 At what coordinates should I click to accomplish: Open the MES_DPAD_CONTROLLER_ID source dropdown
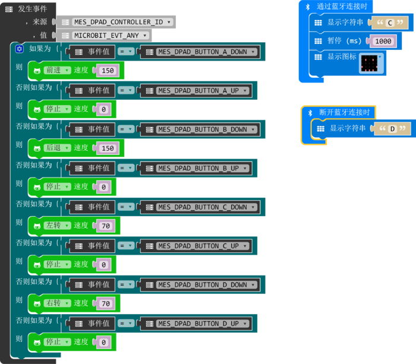122,22
